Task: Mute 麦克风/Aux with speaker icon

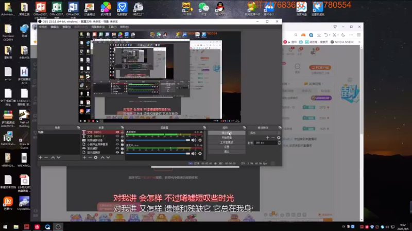Action: tap(194, 153)
